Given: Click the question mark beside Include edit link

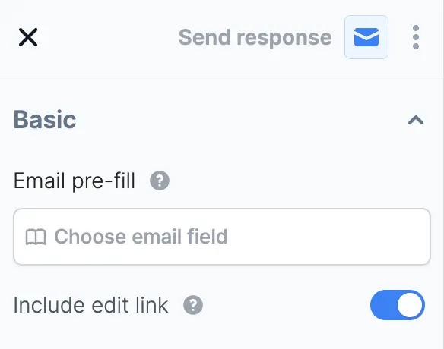Looking at the screenshot, I should pyautogui.click(x=193, y=305).
